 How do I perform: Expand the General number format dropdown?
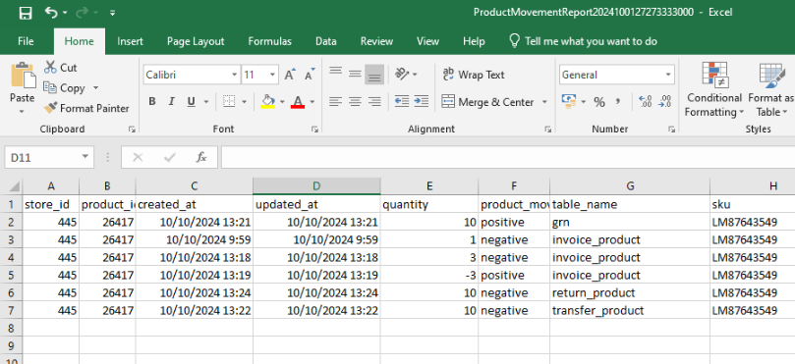668,75
